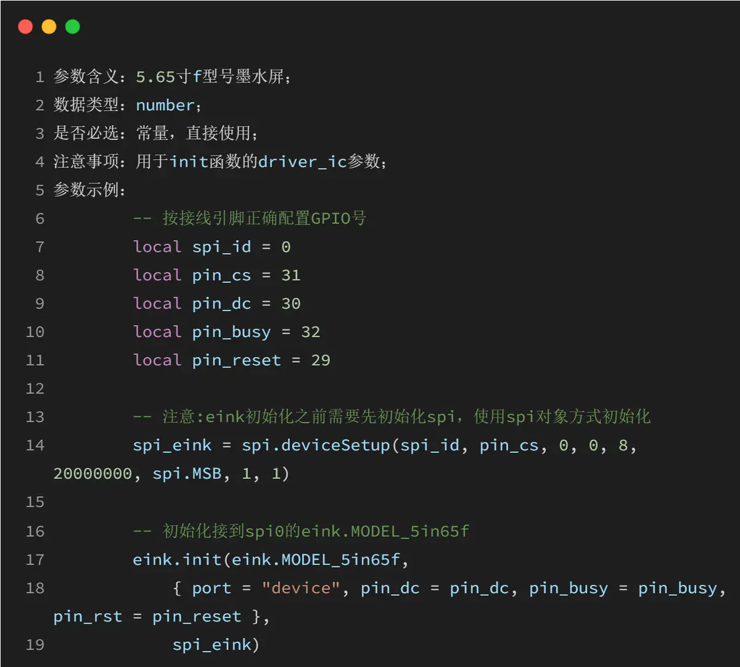The width and height of the screenshot is (740, 667).
Task: Click the red close dot
Action: click(25, 27)
